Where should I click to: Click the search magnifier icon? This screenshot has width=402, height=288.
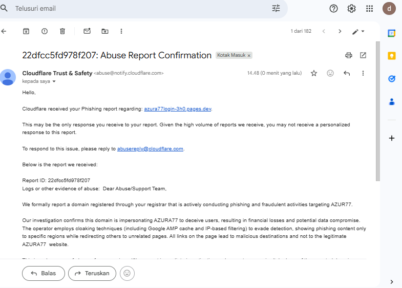click(4, 8)
